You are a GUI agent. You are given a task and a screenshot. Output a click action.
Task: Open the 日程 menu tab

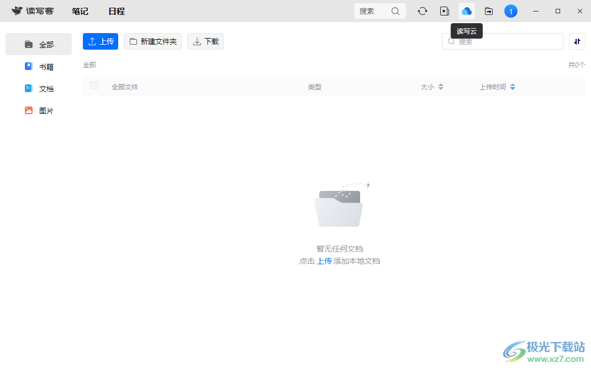117,11
